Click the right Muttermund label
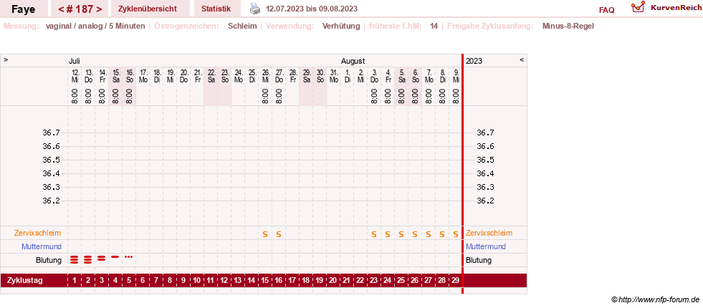This screenshot has width=703, height=308. pos(486,246)
